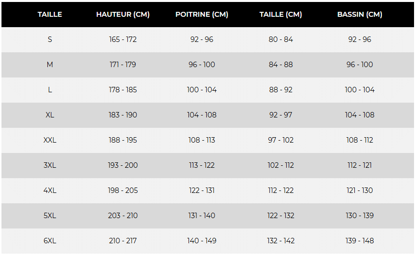Viewport: 417px width, 264px height.
Task: Select the 3XL size row label
Action: point(50,165)
